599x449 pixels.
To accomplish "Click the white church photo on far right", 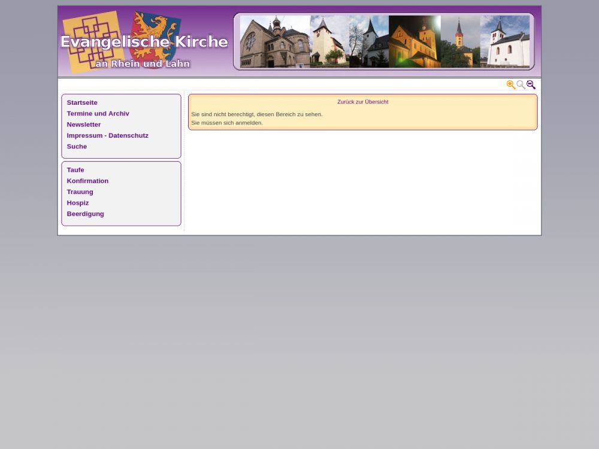I will [505, 42].
